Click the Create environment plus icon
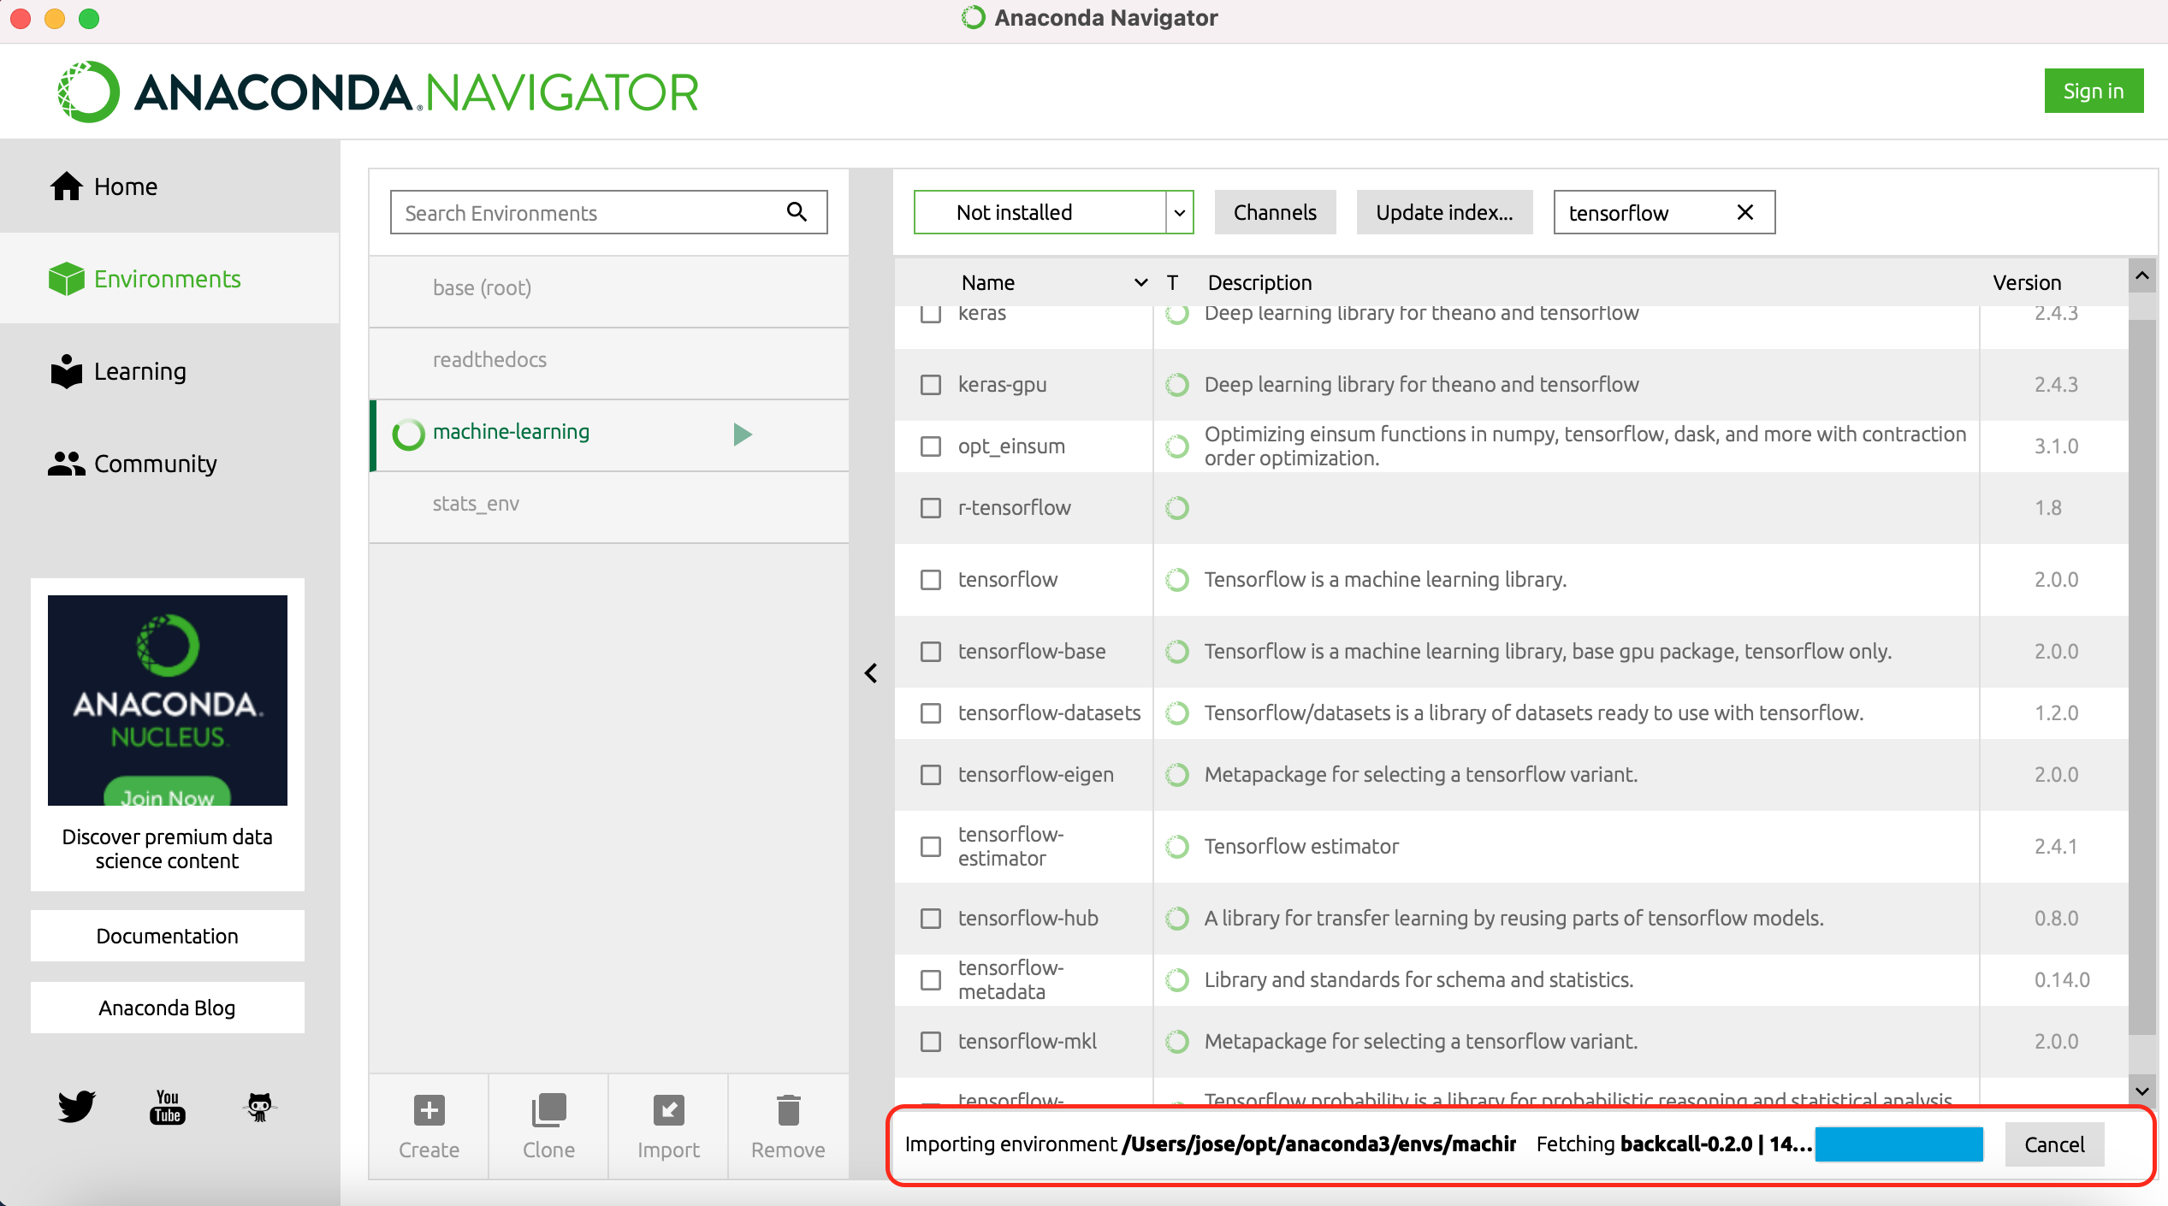The width and height of the screenshot is (2168, 1206). (x=429, y=1110)
